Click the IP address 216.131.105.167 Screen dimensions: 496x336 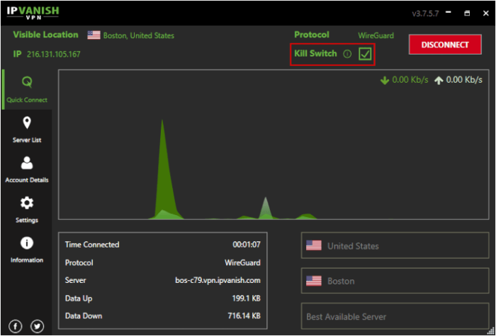53,54
